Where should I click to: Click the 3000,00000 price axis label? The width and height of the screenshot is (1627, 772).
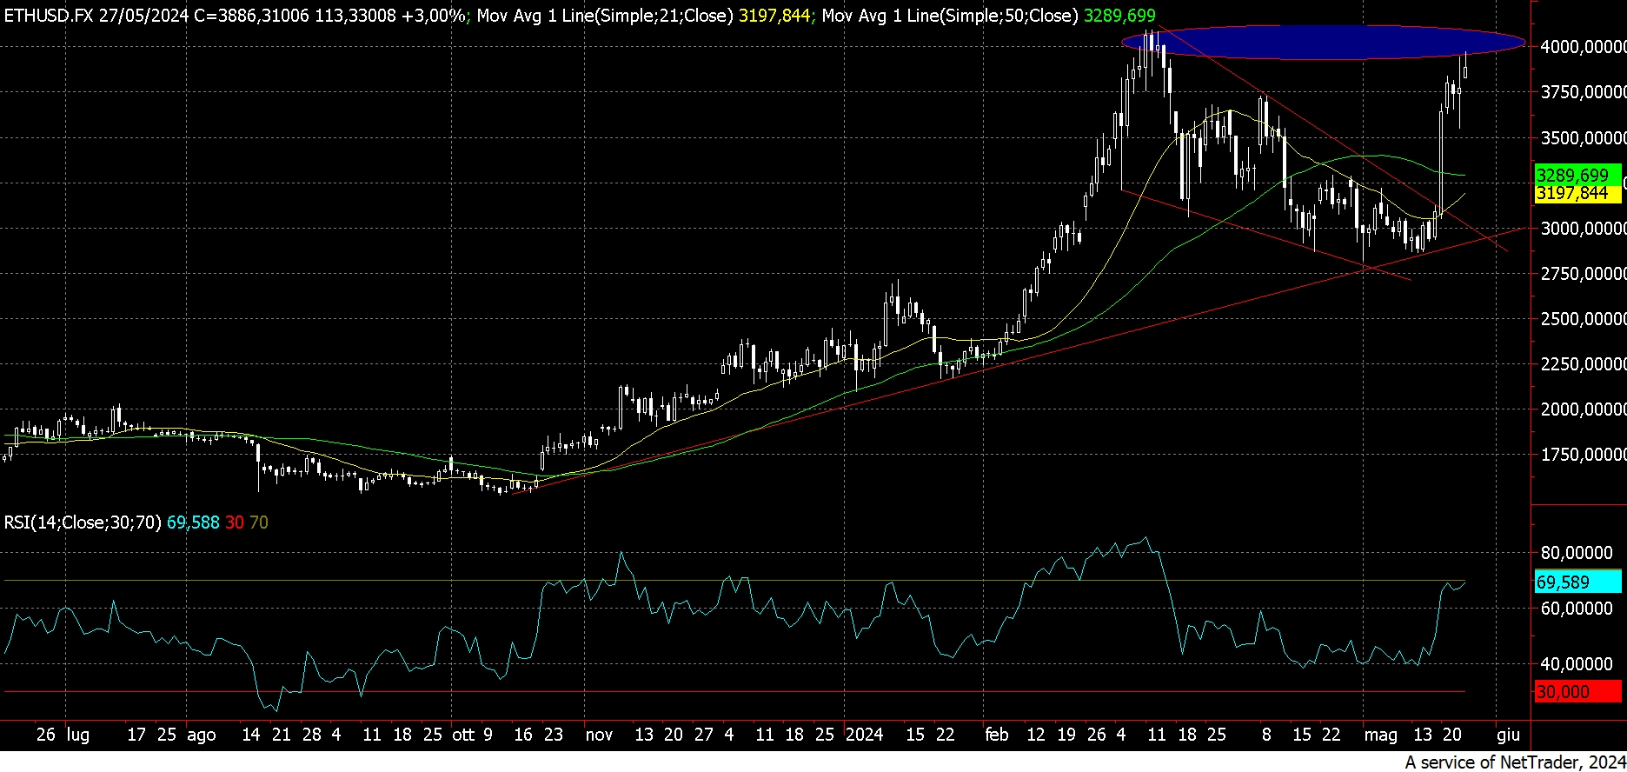point(1582,229)
